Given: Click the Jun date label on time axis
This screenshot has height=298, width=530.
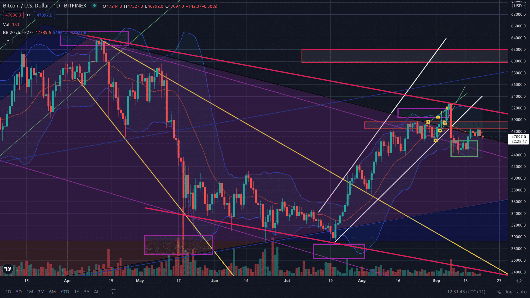Looking at the screenshot, I should (x=214, y=281).
